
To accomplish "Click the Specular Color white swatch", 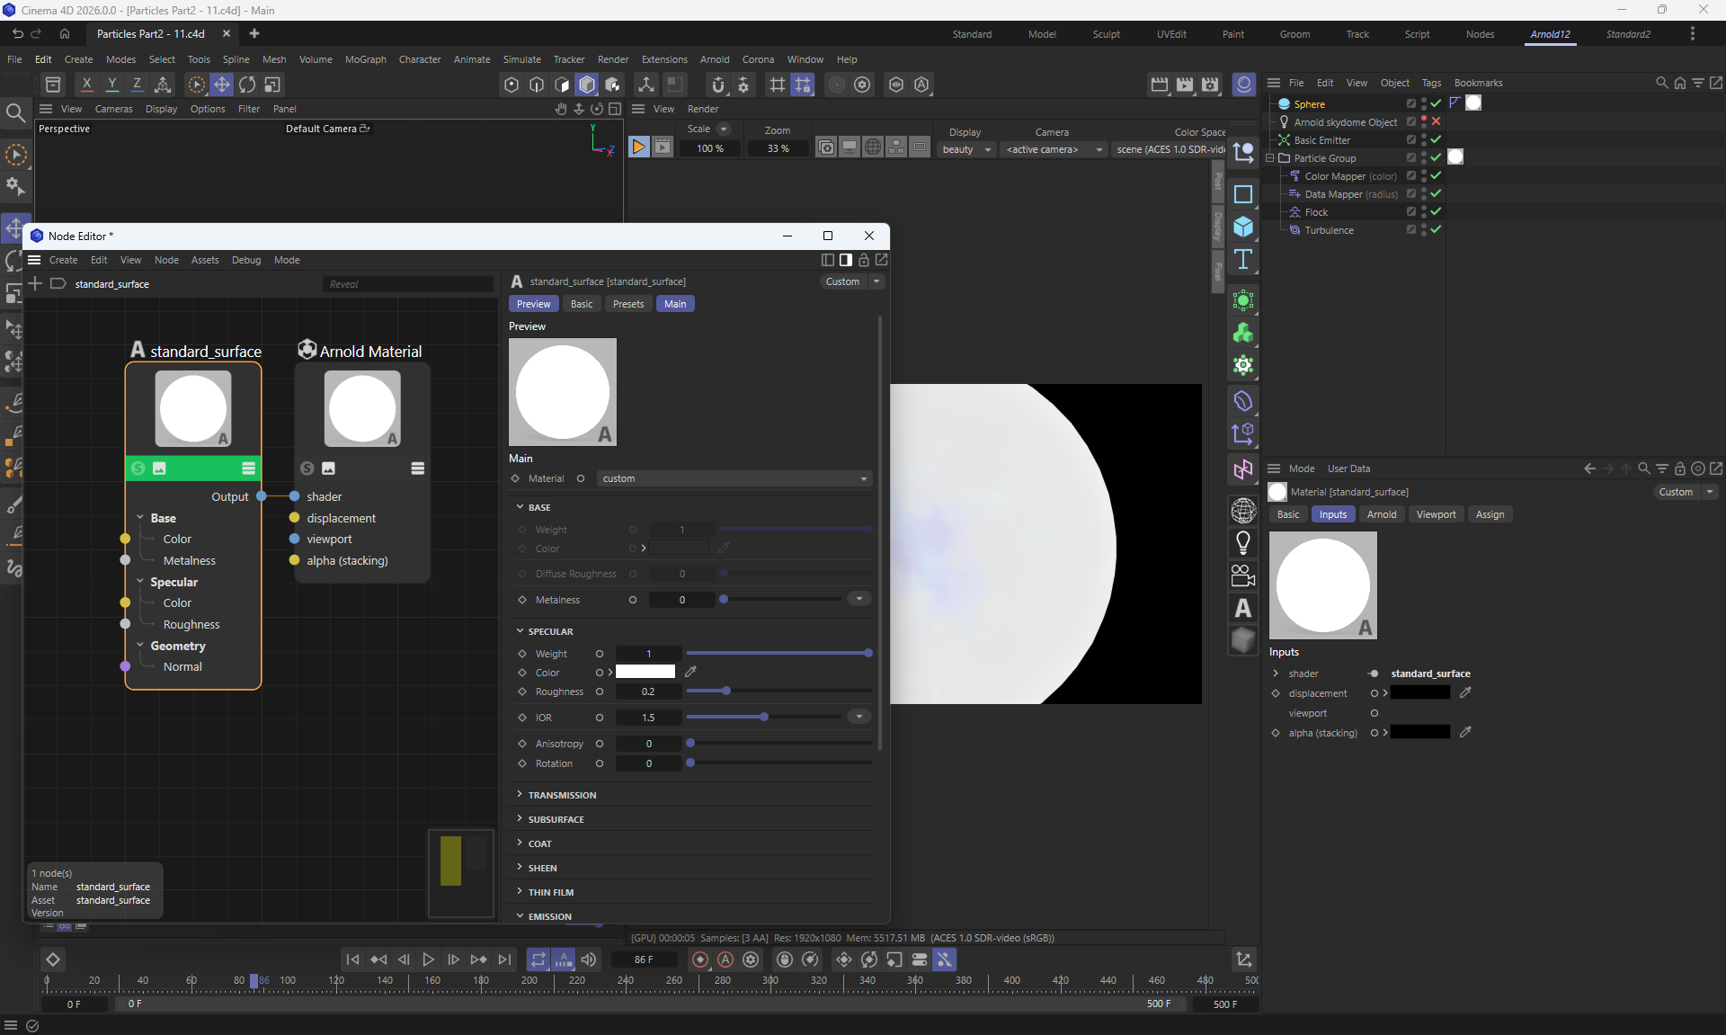I will pos(645,672).
